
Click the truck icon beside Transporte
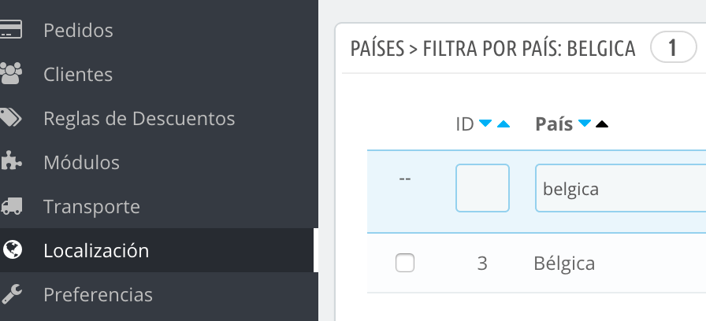point(11,206)
